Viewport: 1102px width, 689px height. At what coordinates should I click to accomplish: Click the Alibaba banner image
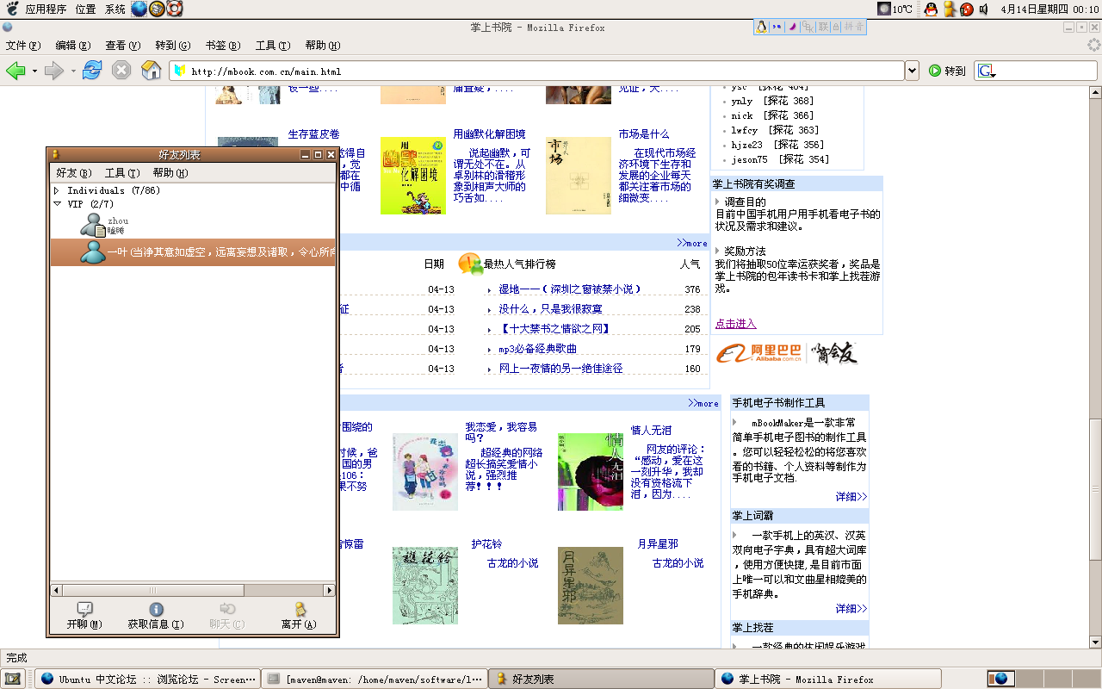788,353
